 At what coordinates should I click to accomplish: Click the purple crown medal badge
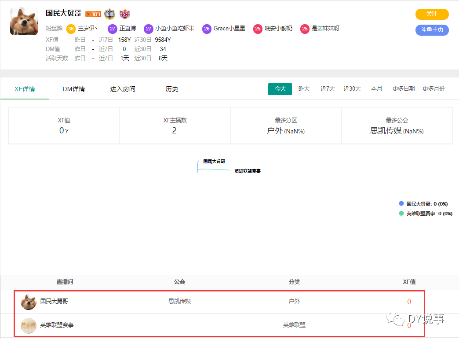click(125, 14)
